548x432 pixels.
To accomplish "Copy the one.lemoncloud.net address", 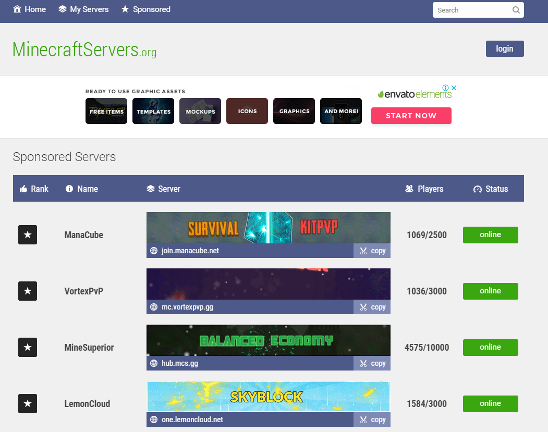I will click(x=372, y=419).
